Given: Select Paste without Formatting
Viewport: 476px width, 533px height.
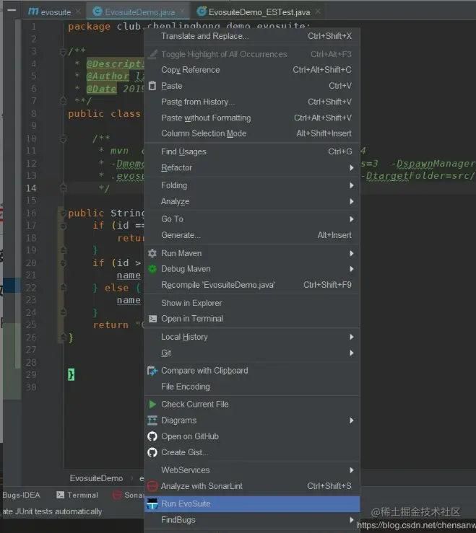Looking at the screenshot, I should (252, 118).
